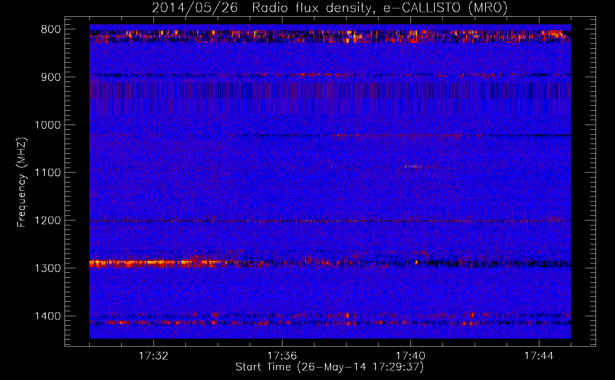
Task: Click the "Frequency (MHZ)" axis label
Action: coord(22,182)
